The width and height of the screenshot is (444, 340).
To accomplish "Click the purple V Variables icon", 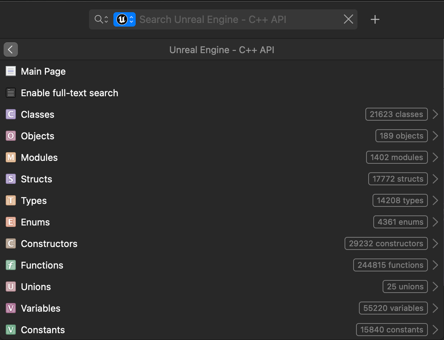I will tap(11, 308).
